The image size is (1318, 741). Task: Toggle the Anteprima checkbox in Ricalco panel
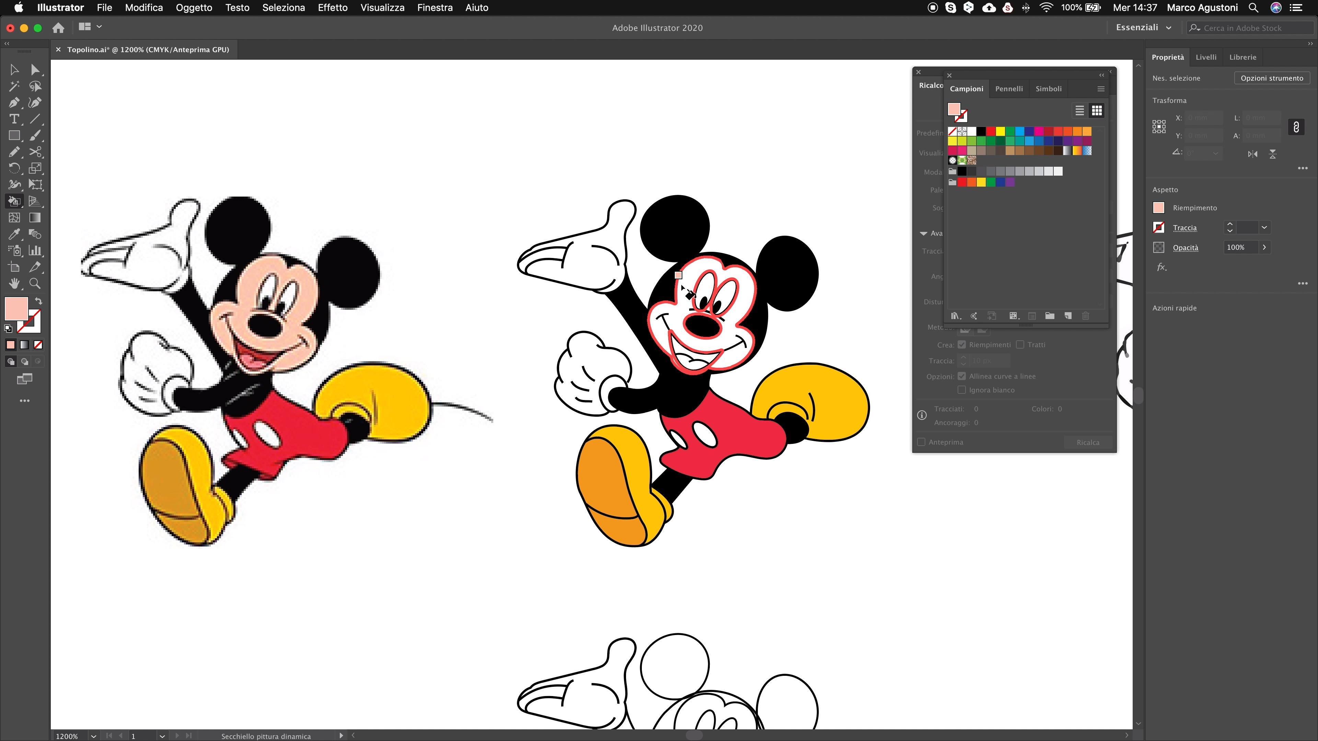tap(922, 442)
